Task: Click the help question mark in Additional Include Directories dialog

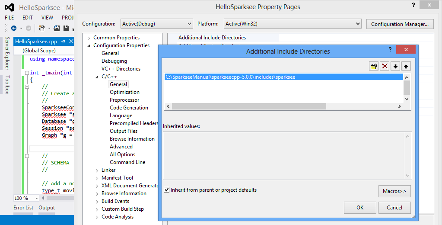Action: [390, 49]
